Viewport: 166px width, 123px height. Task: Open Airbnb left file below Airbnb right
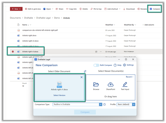pos(28,68)
